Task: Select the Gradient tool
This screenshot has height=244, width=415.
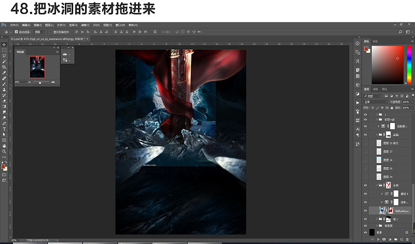Action: 4,106
